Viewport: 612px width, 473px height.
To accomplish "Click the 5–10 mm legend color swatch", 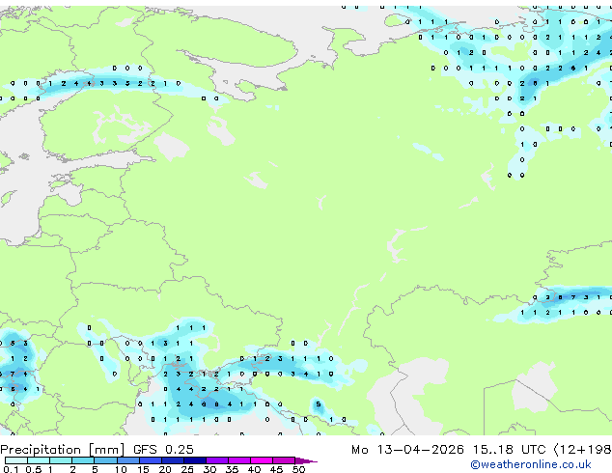I will coord(105,460).
